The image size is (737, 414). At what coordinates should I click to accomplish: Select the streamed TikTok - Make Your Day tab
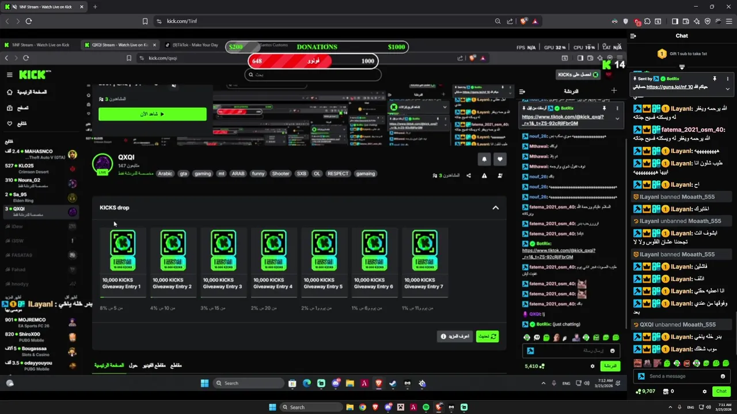pyautogui.click(x=193, y=45)
